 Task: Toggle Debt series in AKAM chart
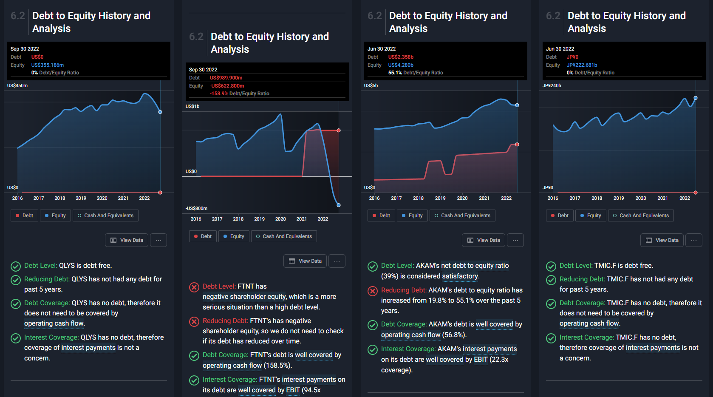click(x=381, y=216)
